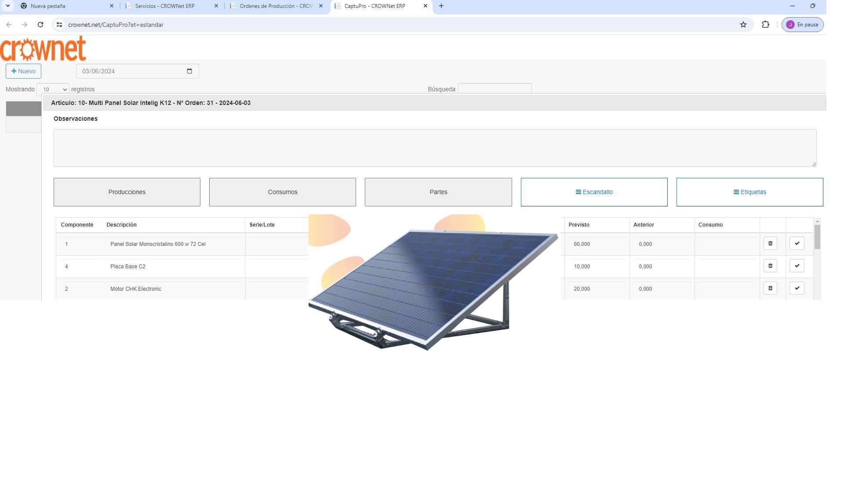
Task: Close the Ordenes de Producción tab
Action: click(x=320, y=6)
